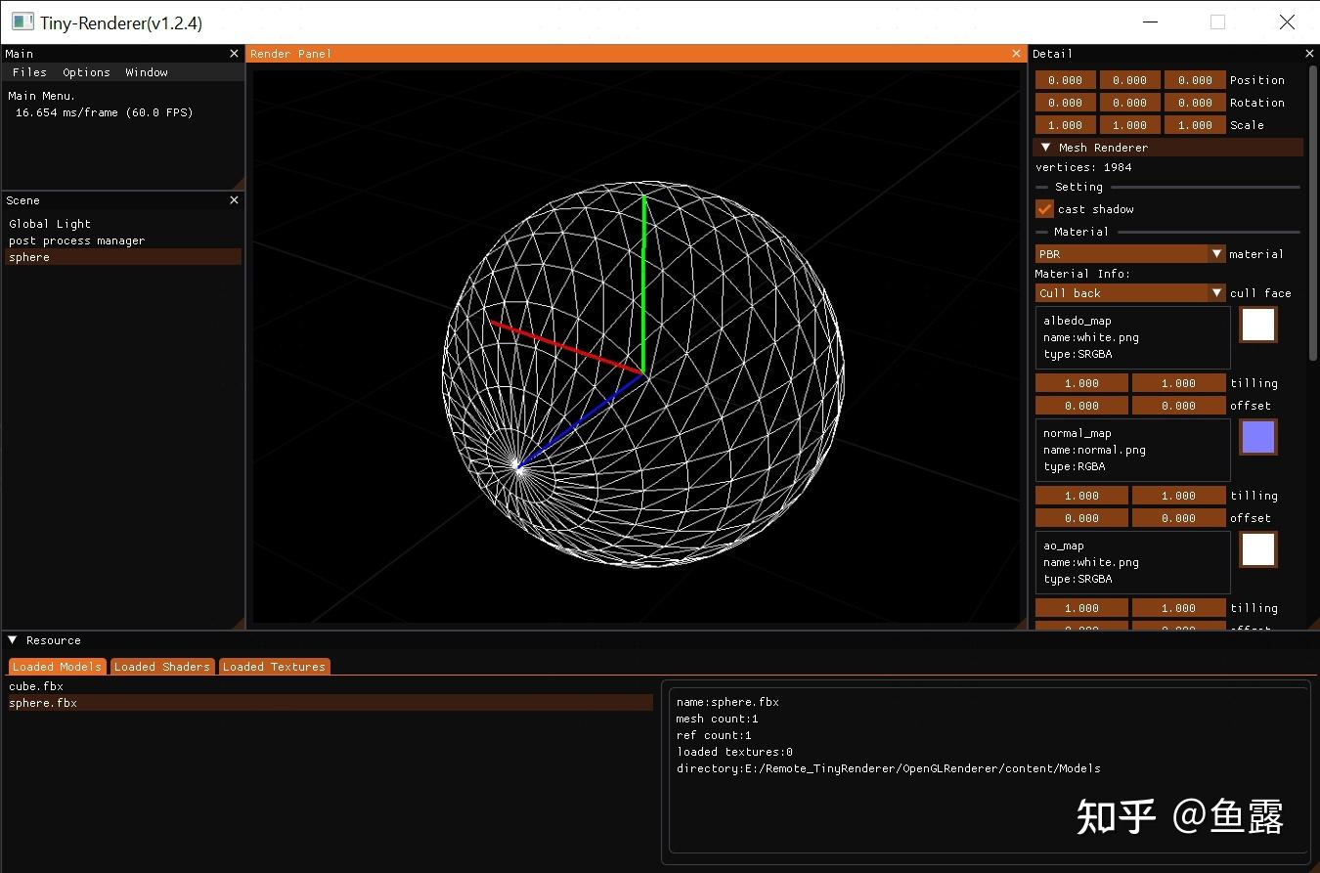Screen dimensions: 1320x873
Task: Close the Main panel with its X icon
Action: tap(234, 54)
